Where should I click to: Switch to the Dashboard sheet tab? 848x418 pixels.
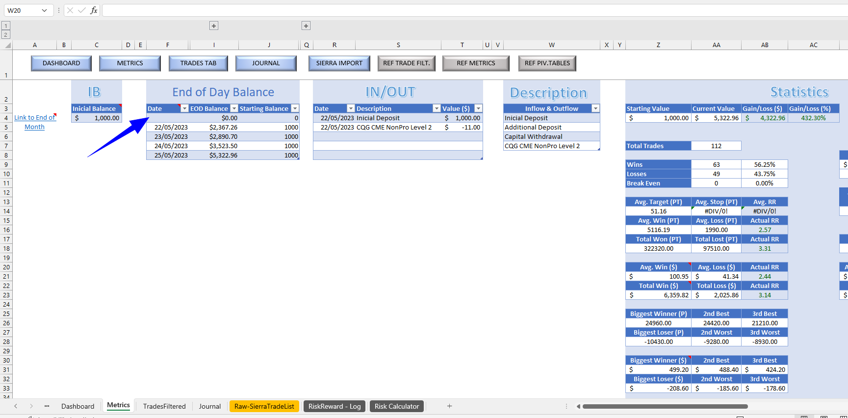click(77, 406)
